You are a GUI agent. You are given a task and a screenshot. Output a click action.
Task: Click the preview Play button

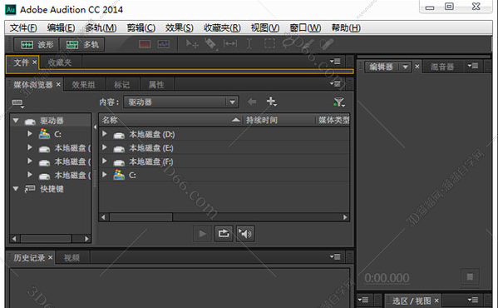pos(202,234)
